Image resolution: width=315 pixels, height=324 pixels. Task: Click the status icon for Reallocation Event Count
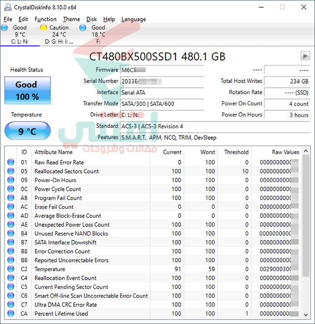11,278
